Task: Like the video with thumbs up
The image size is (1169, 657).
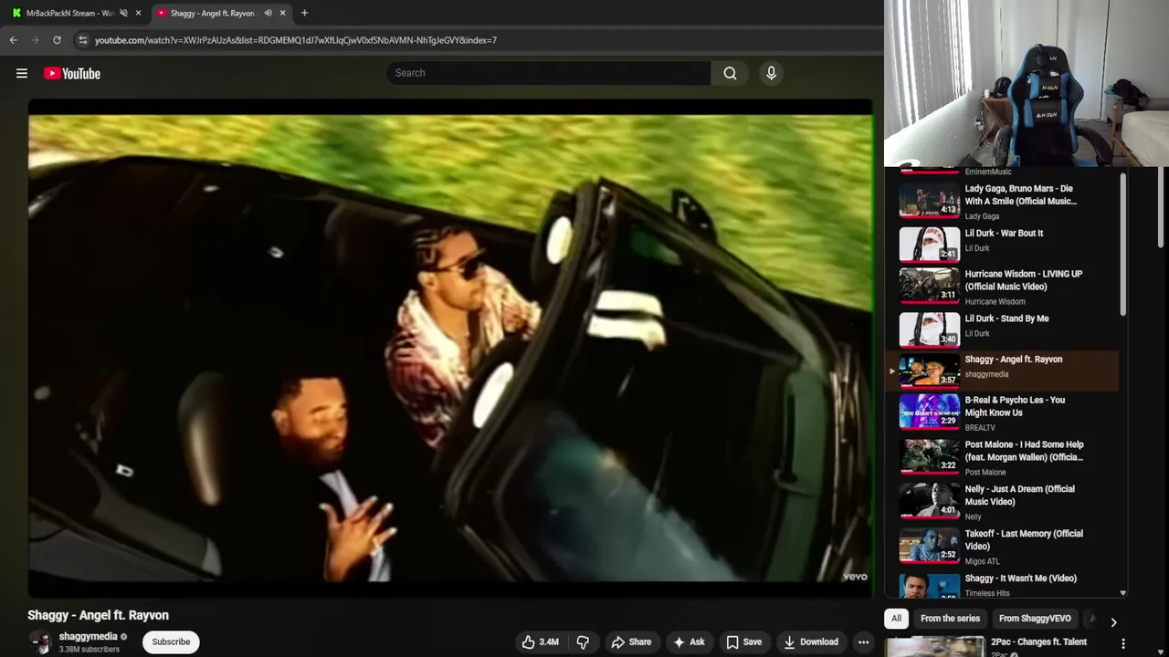Action: pyautogui.click(x=540, y=642)
